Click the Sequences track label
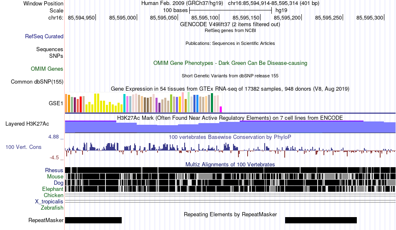This screenshot has height=230, width=396. click(x=50, y=49)
